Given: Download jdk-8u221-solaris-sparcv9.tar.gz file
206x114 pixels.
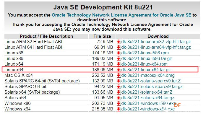Looking at the screenshot, I should click(x=151, y=87).
